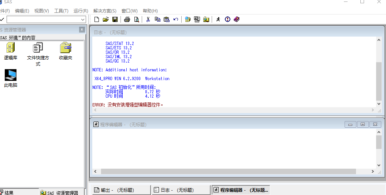Click editor horizontal scrollbar thumb
Screen dimensions: 386x195
coord(229,171)
